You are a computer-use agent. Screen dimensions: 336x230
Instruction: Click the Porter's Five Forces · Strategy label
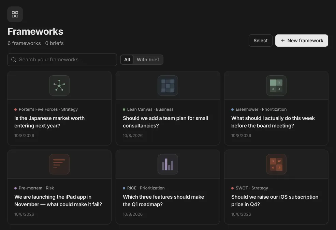[48, 109]
